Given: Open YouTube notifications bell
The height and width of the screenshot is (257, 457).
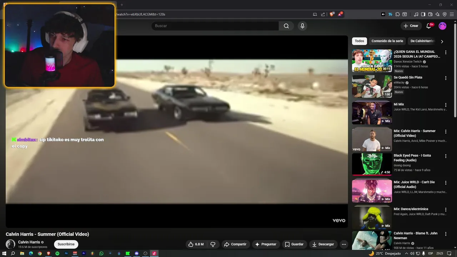Looking at the screenshot, I should click(x=429, y=26).
